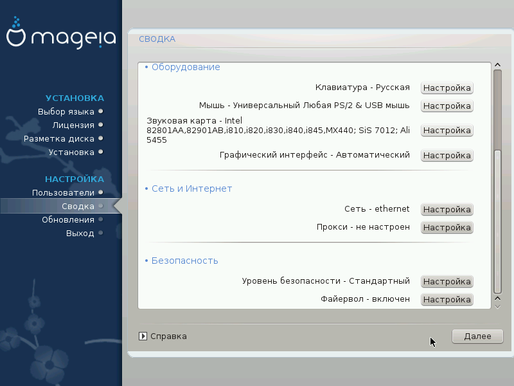Open Настройка for Уровень безопасности
This screenshot has height=386, width=514.
[x=447, y=282]
